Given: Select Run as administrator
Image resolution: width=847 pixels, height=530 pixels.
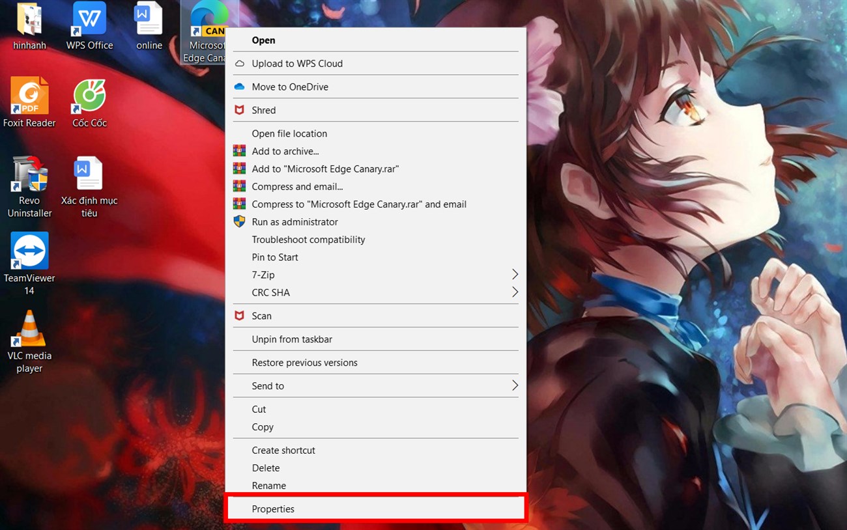Looking at the screenshot, I should point(375,221).
